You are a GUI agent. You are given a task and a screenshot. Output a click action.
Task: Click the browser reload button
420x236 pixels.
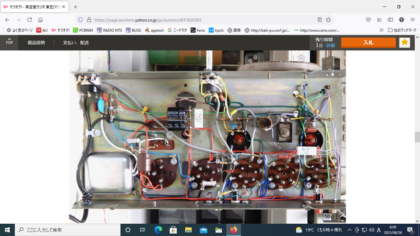29,19
